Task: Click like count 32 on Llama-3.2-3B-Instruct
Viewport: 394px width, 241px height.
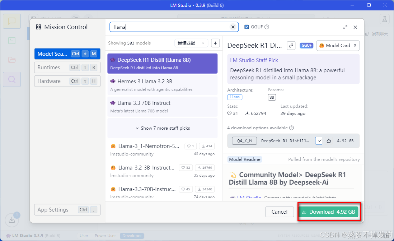Action: click(x=186, y=168)
